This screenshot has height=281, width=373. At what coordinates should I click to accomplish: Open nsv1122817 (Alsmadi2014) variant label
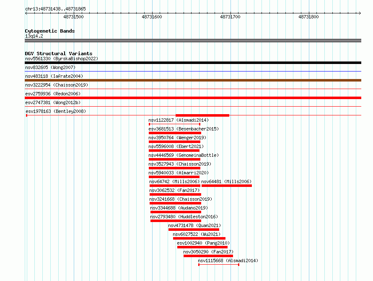click(x=179, y=120)
